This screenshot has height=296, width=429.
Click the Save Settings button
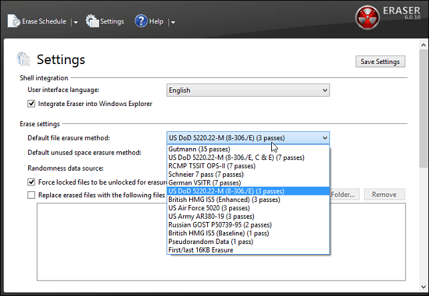click(380, 62)
